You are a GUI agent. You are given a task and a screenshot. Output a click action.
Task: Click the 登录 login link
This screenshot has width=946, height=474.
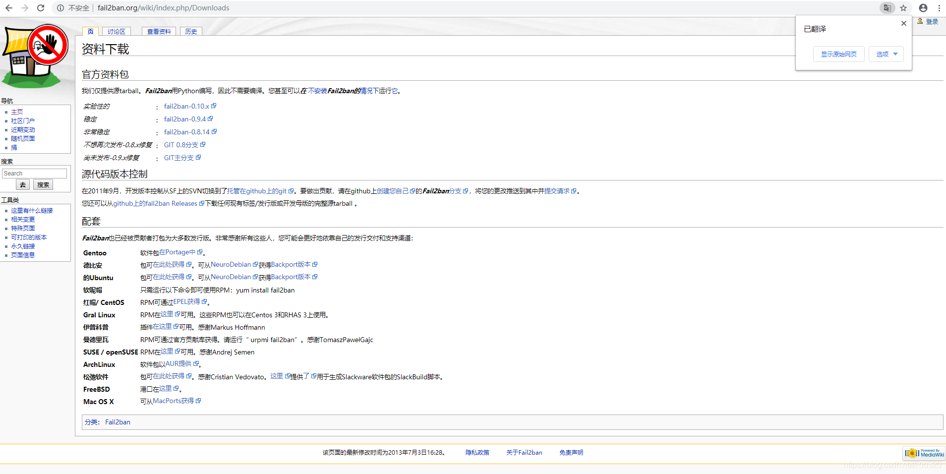tap(932, 21)
